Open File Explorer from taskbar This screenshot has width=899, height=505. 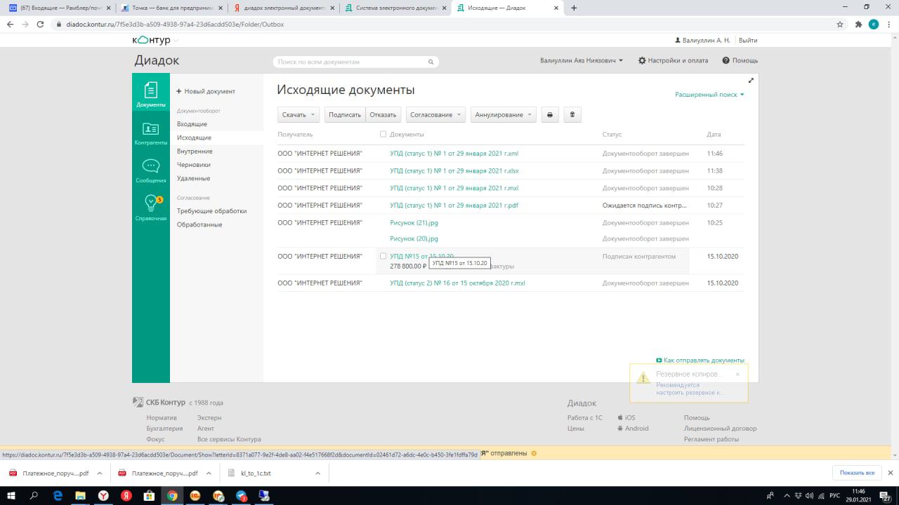[x=81, y=495]
